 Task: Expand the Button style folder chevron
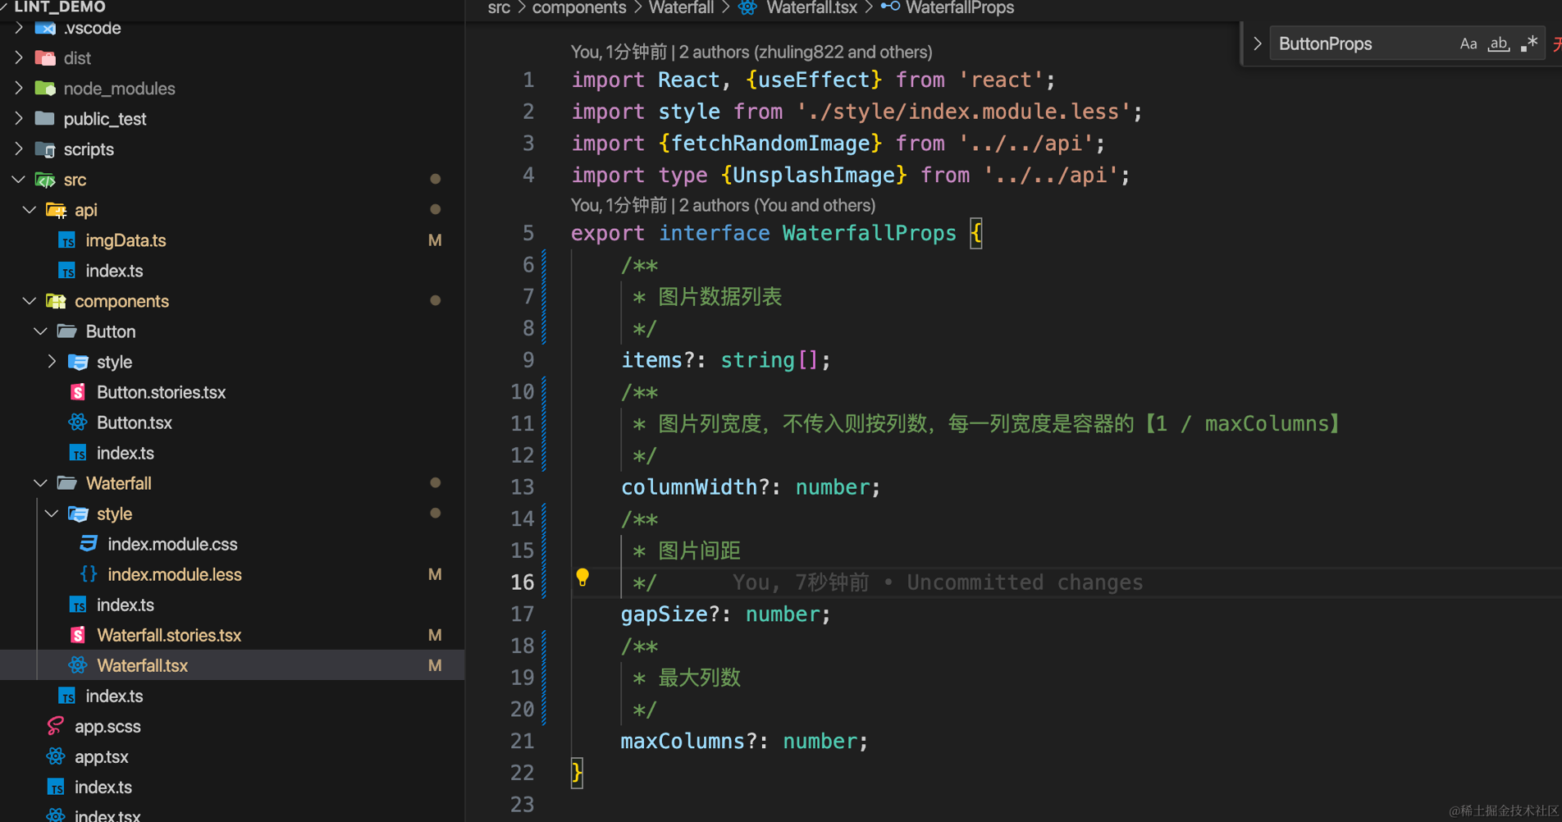click(x=52, y=362)
